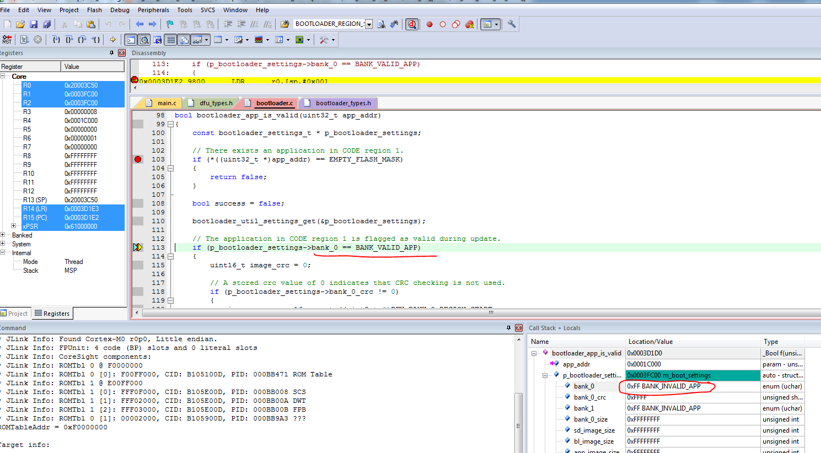This screenshot has width=821, height=453.
Task: Switch to the dfu_types.h tab
Action: (211, 103)
